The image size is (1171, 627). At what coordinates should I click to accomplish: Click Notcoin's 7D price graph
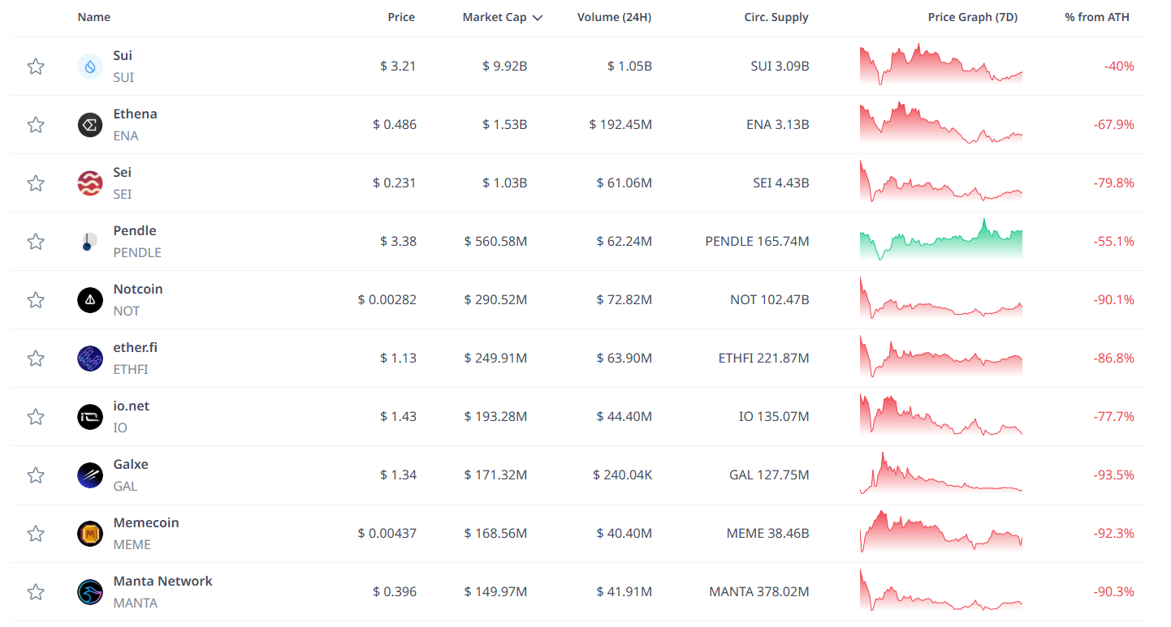pos(940,299)
